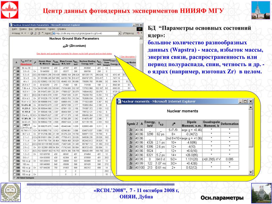
Task: Click the Windows flag throbber icon
Action: coord(139,29)
